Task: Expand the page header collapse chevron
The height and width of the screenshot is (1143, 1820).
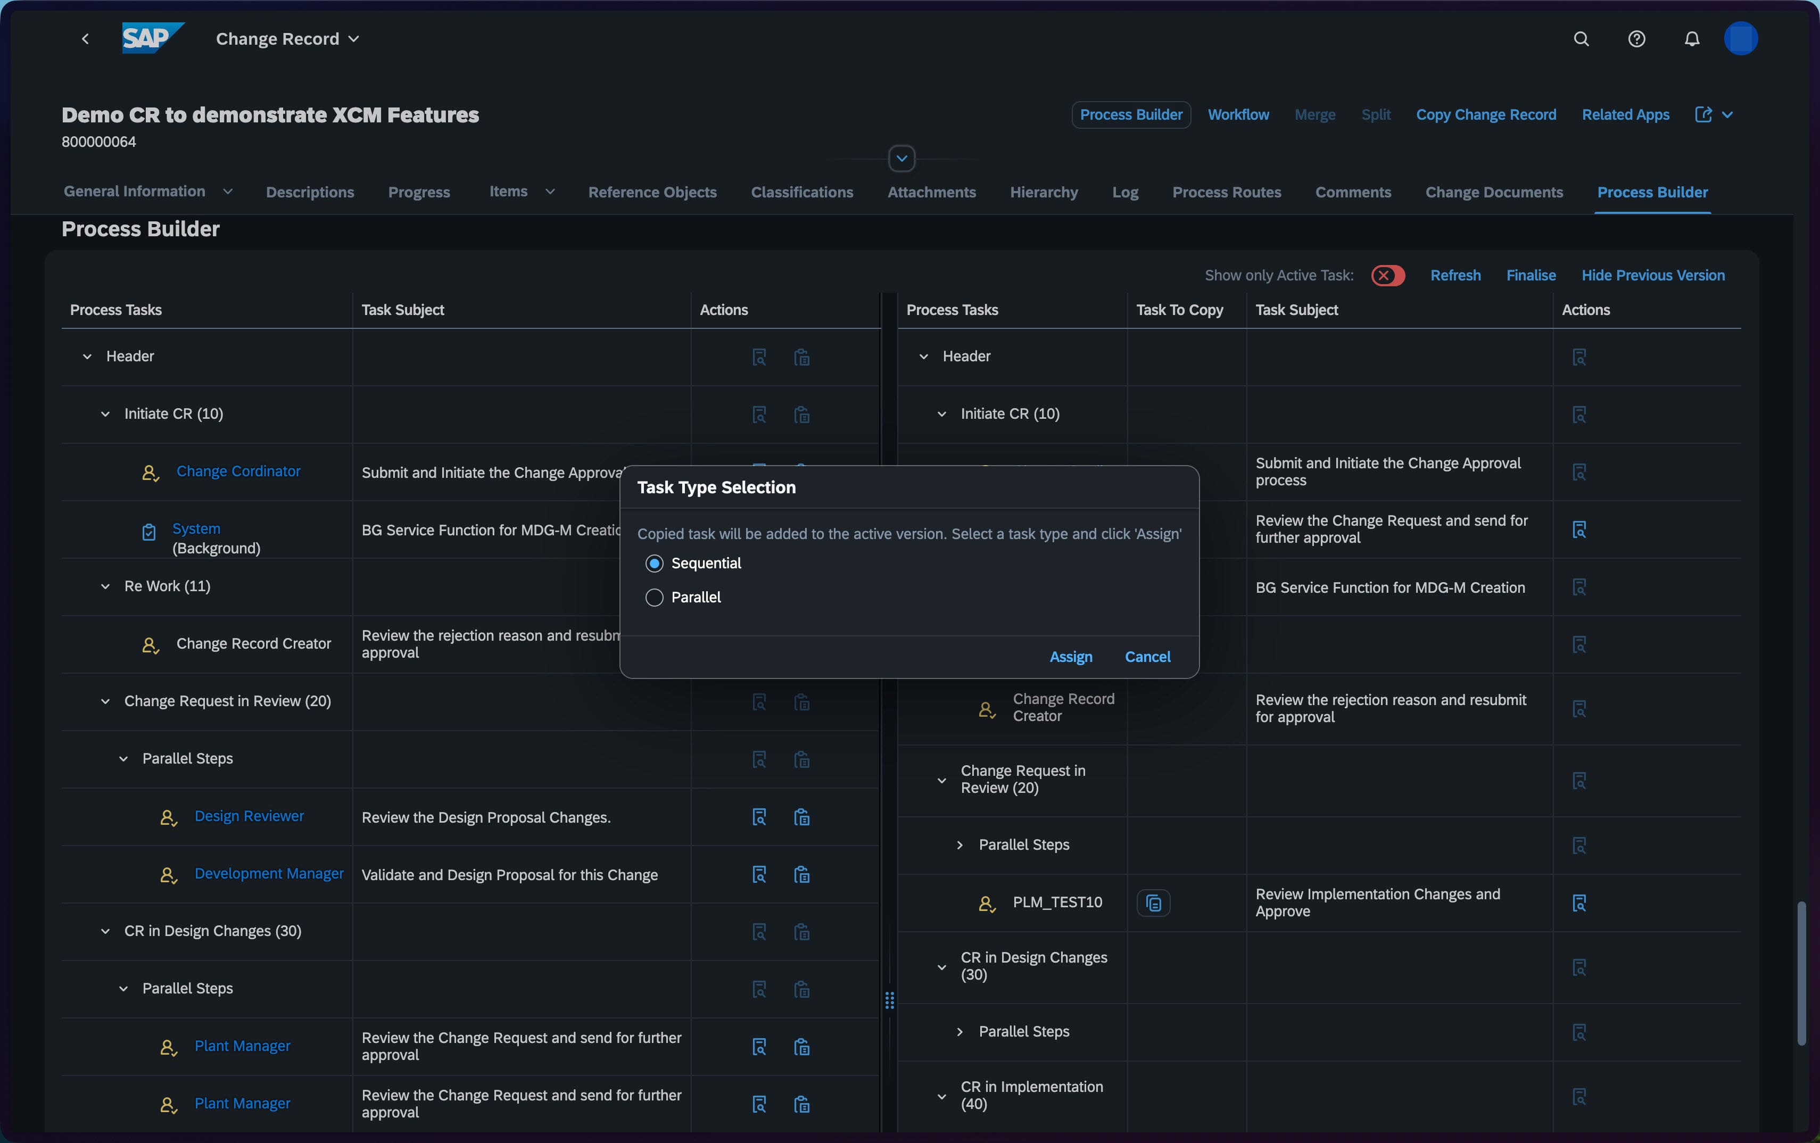Action: pyautogui.click(x=901, y=159)
